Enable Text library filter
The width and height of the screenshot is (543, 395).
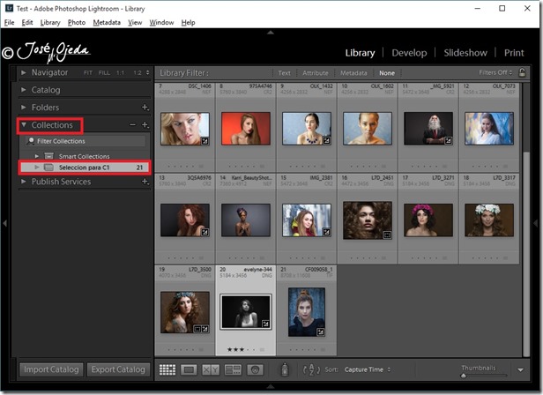(285, 73)
